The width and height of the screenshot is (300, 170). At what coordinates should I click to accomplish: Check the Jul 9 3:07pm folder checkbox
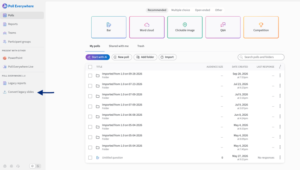tap(90, 107)
